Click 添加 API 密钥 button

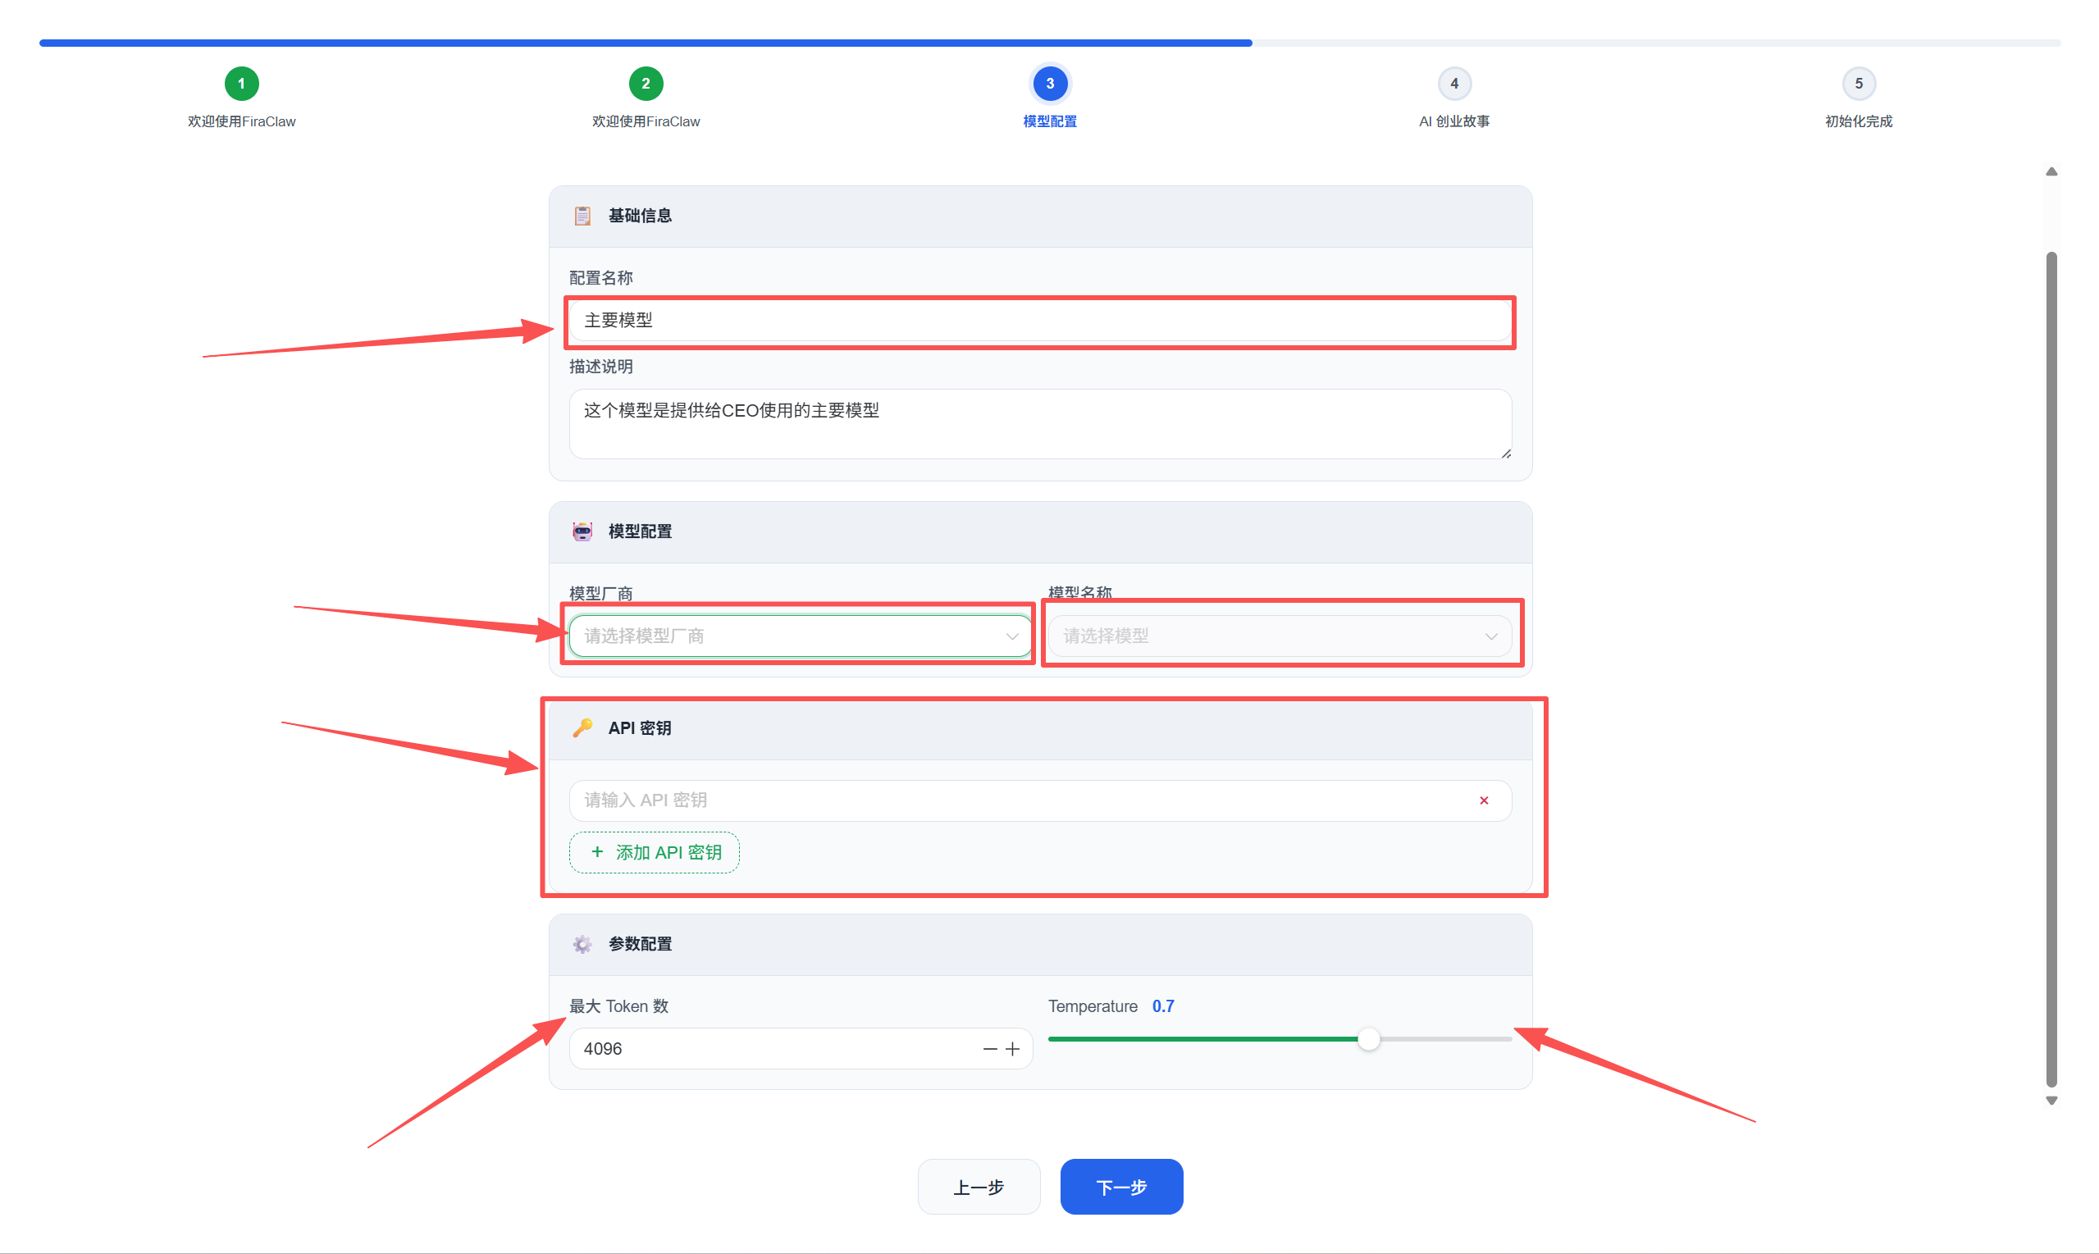(654, 852)
